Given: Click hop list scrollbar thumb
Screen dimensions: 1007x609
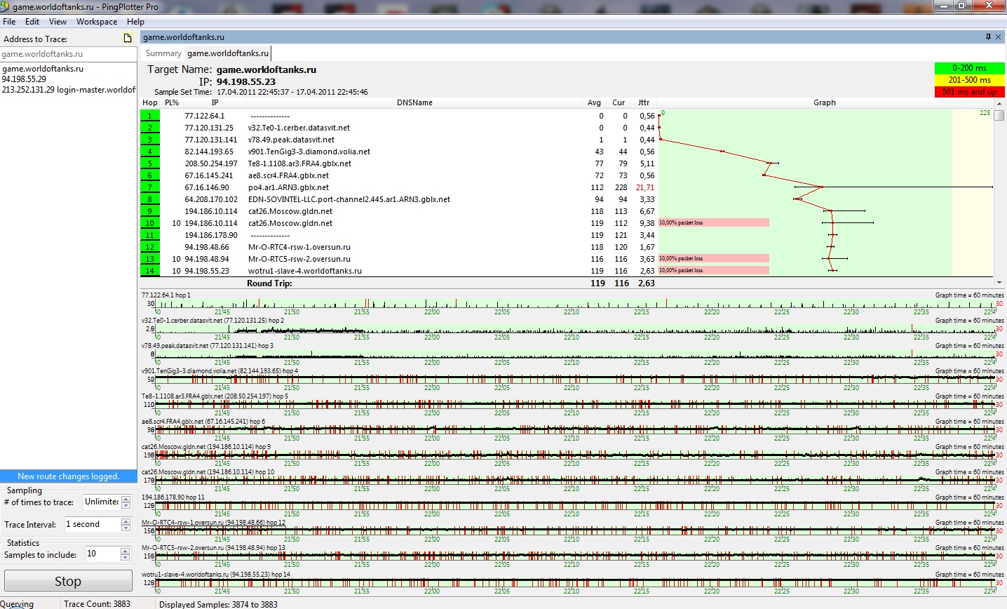Looking at the screenshot, I should point(999,116).
